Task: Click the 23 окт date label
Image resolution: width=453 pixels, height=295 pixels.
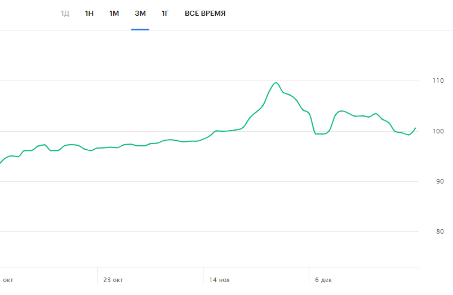Action: pos(113,280)
